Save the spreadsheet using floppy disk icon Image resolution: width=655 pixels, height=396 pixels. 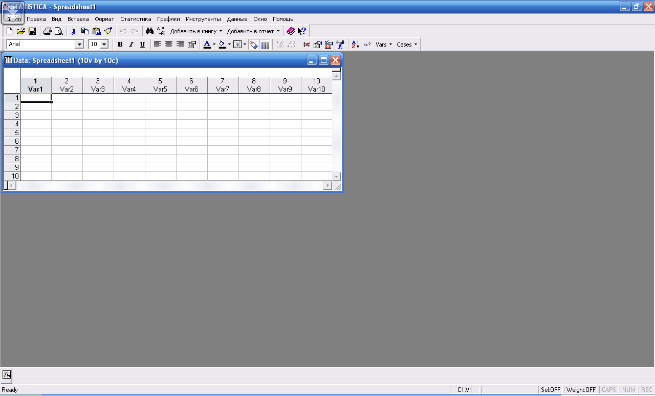(x=32, y=31)
